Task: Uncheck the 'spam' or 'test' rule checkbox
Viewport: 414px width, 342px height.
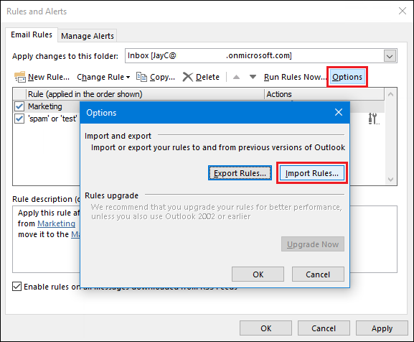Action: tap(19, 119)
